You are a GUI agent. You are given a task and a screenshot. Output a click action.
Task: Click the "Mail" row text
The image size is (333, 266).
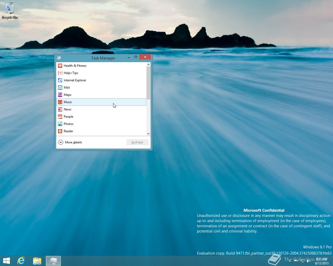pyautogui.click(x=67, y=88)
